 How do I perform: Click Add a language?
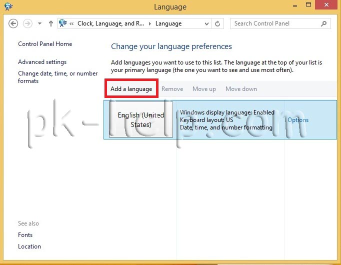[x=131, y=88]
